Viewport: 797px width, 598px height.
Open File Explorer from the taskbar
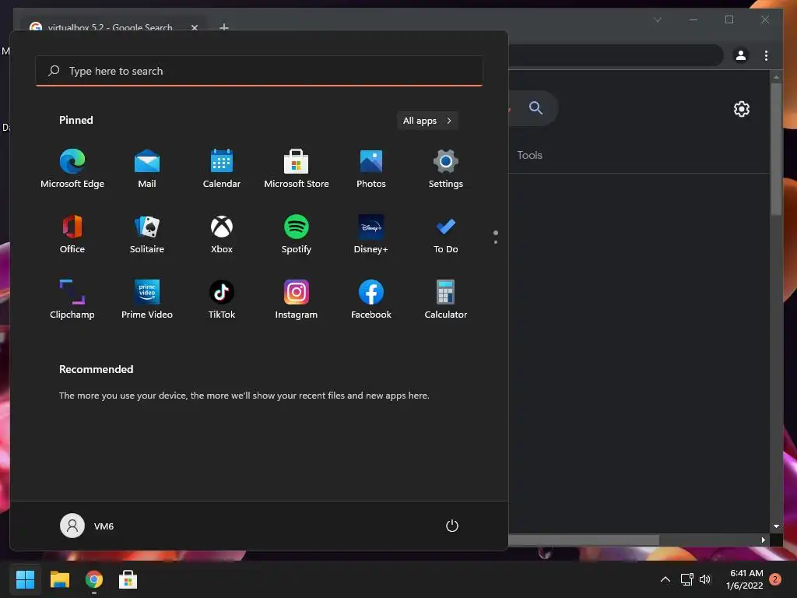tap(59, 579)
